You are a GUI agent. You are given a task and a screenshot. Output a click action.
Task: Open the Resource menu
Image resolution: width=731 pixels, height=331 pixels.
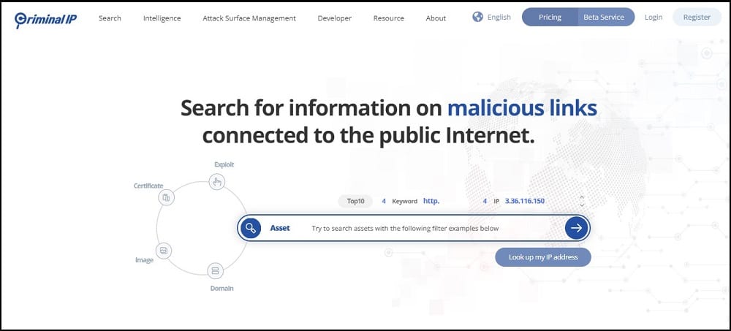389,18
